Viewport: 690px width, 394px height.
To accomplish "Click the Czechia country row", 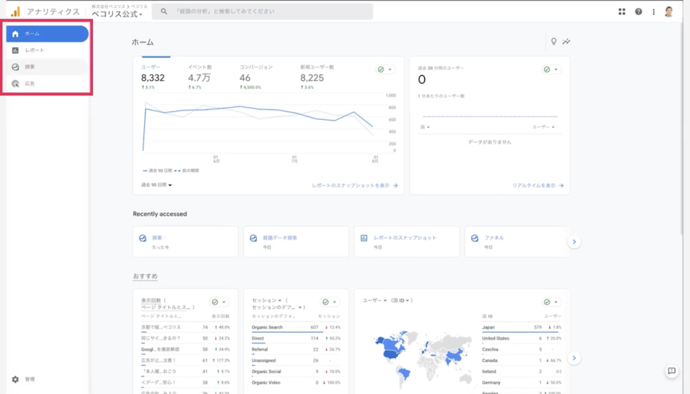I will click(522, 350).
